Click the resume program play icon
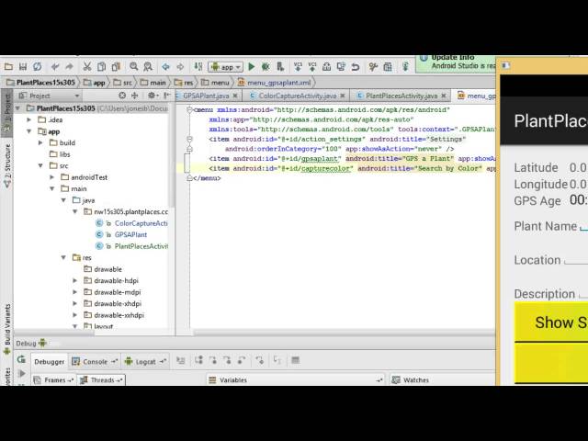 point(22,374)
